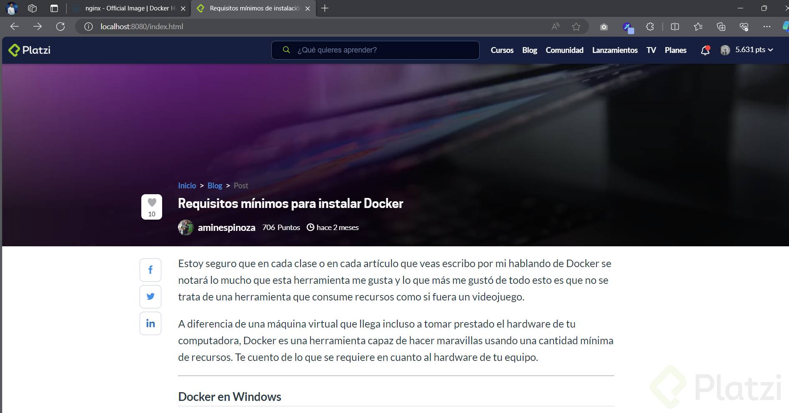Share the post on LinkedIn
The image size is (789, 413).
click(x=150, y=323)
